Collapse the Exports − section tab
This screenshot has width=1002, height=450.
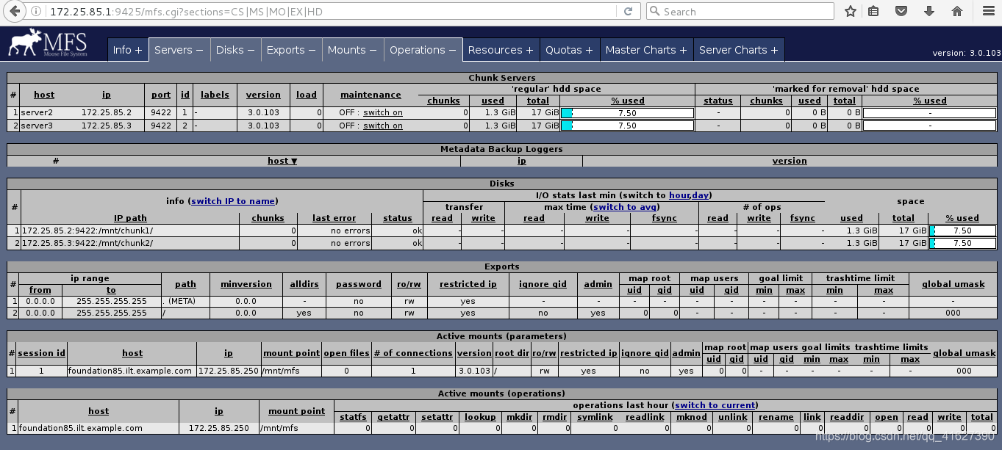[291, 50]
